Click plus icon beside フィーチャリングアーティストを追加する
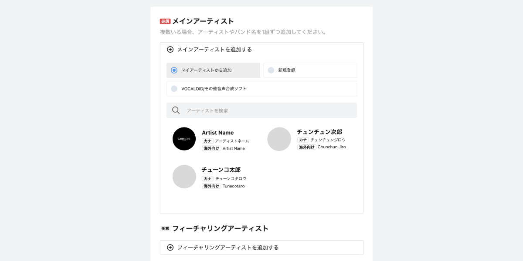 click(170, 248)
